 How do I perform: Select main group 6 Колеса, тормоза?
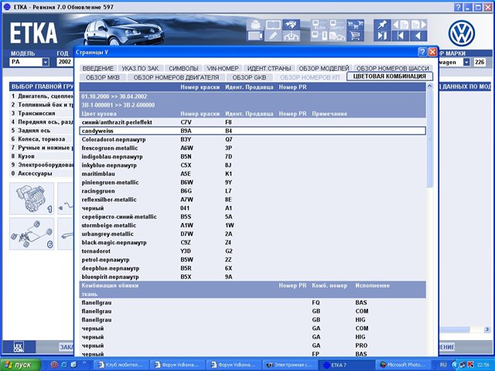[42, 139]
